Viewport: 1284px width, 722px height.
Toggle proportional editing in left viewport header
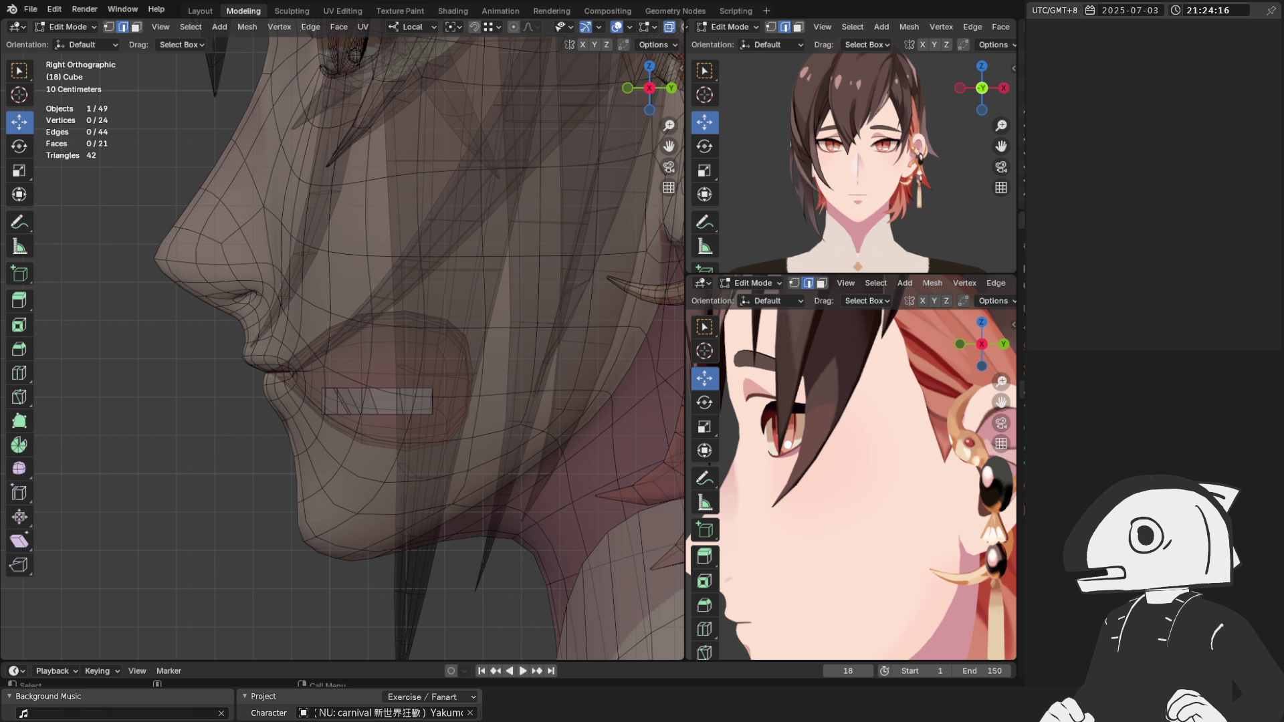(513, 27)
